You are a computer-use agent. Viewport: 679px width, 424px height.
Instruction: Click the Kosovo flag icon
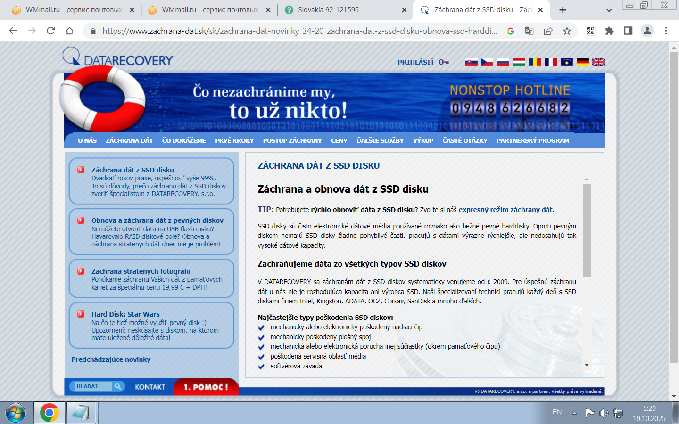567,62
